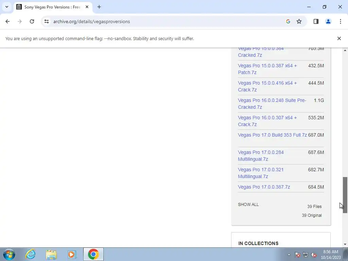Download Vegas Pro 17.0.0.284 Multilingual.7z
The width and height of the screenshot is (348, 261).
click(261, 156)
